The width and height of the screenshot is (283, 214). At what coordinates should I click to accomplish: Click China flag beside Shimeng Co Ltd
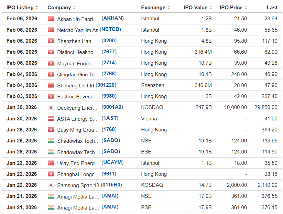tap(51, 85)
